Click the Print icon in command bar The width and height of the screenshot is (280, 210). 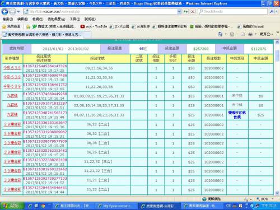click(x=250, y=34)
